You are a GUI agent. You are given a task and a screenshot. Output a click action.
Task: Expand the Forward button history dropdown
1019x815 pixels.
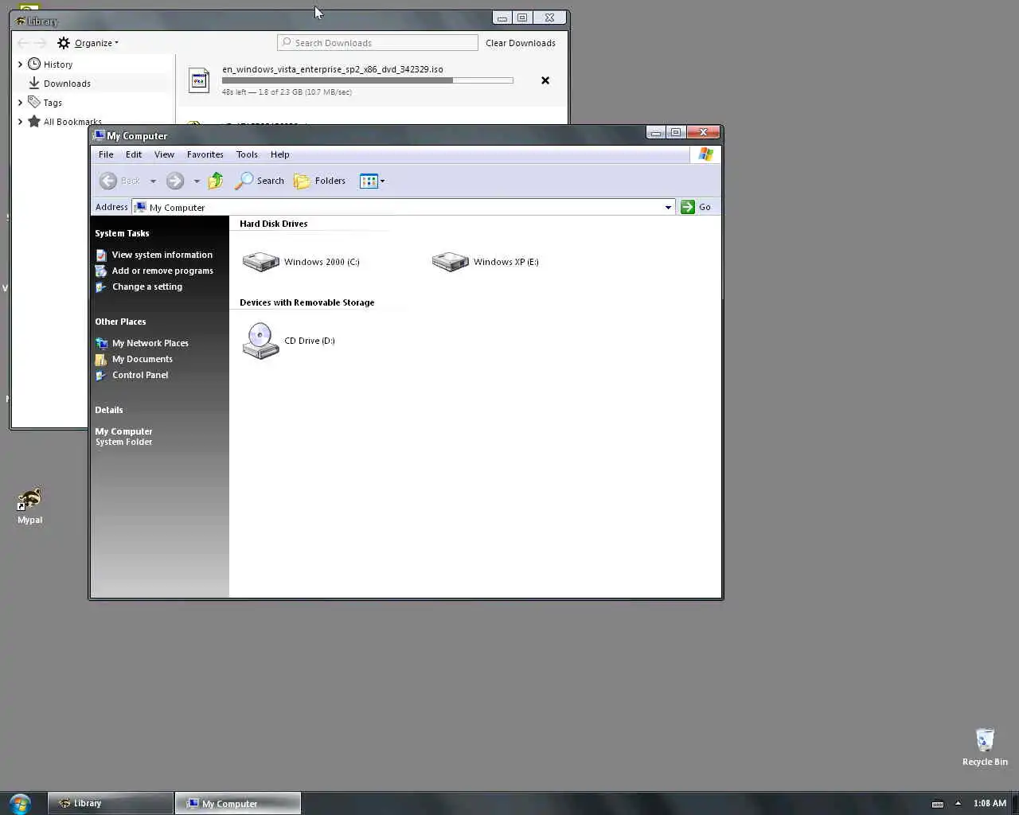click(197, 181)
